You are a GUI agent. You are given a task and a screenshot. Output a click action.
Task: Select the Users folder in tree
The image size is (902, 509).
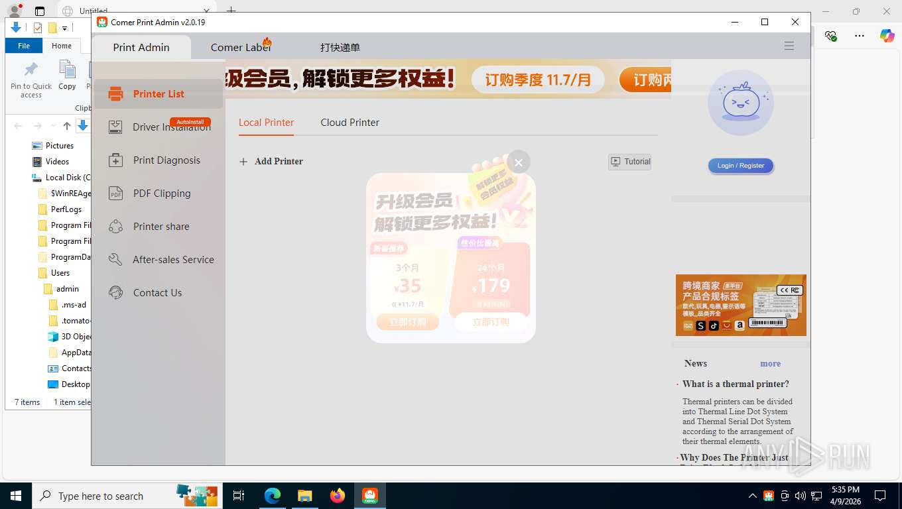(x=54, y=272)
